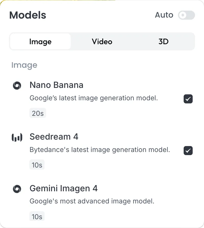
Task: Click "Bytedance's latest image generation model" description
Action: coord(100,150)
